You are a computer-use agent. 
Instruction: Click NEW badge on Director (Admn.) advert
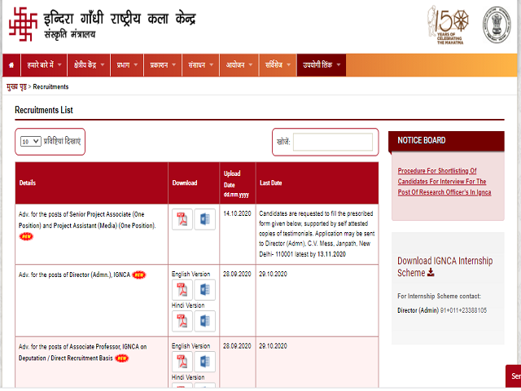point(139,275)
